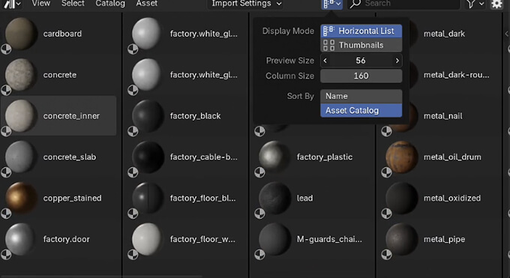Select the factory_black material sphere
Image resolution: width=510 pixels, height=278 pixels.
(148, 116)
